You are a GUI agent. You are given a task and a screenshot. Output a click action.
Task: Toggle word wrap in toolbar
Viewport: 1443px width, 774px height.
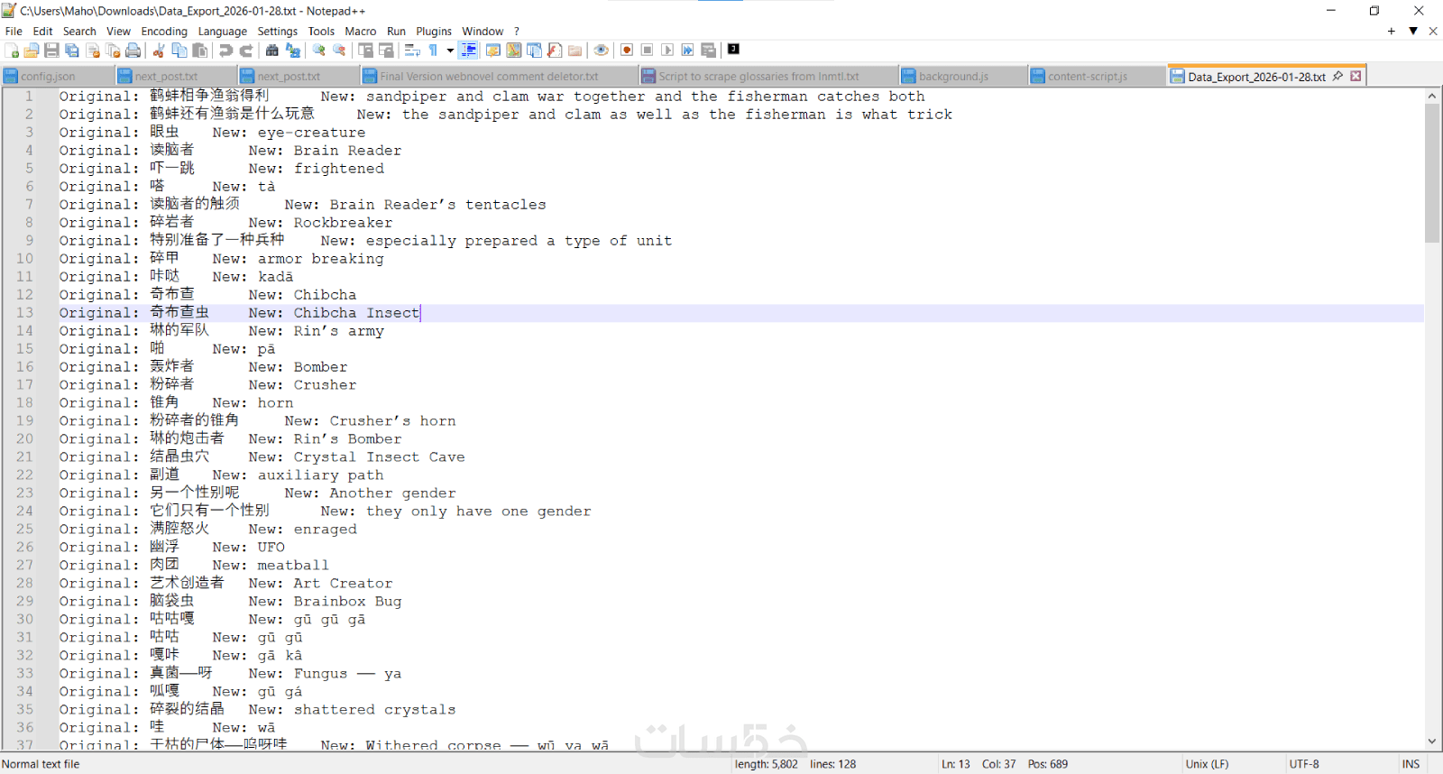412,51
